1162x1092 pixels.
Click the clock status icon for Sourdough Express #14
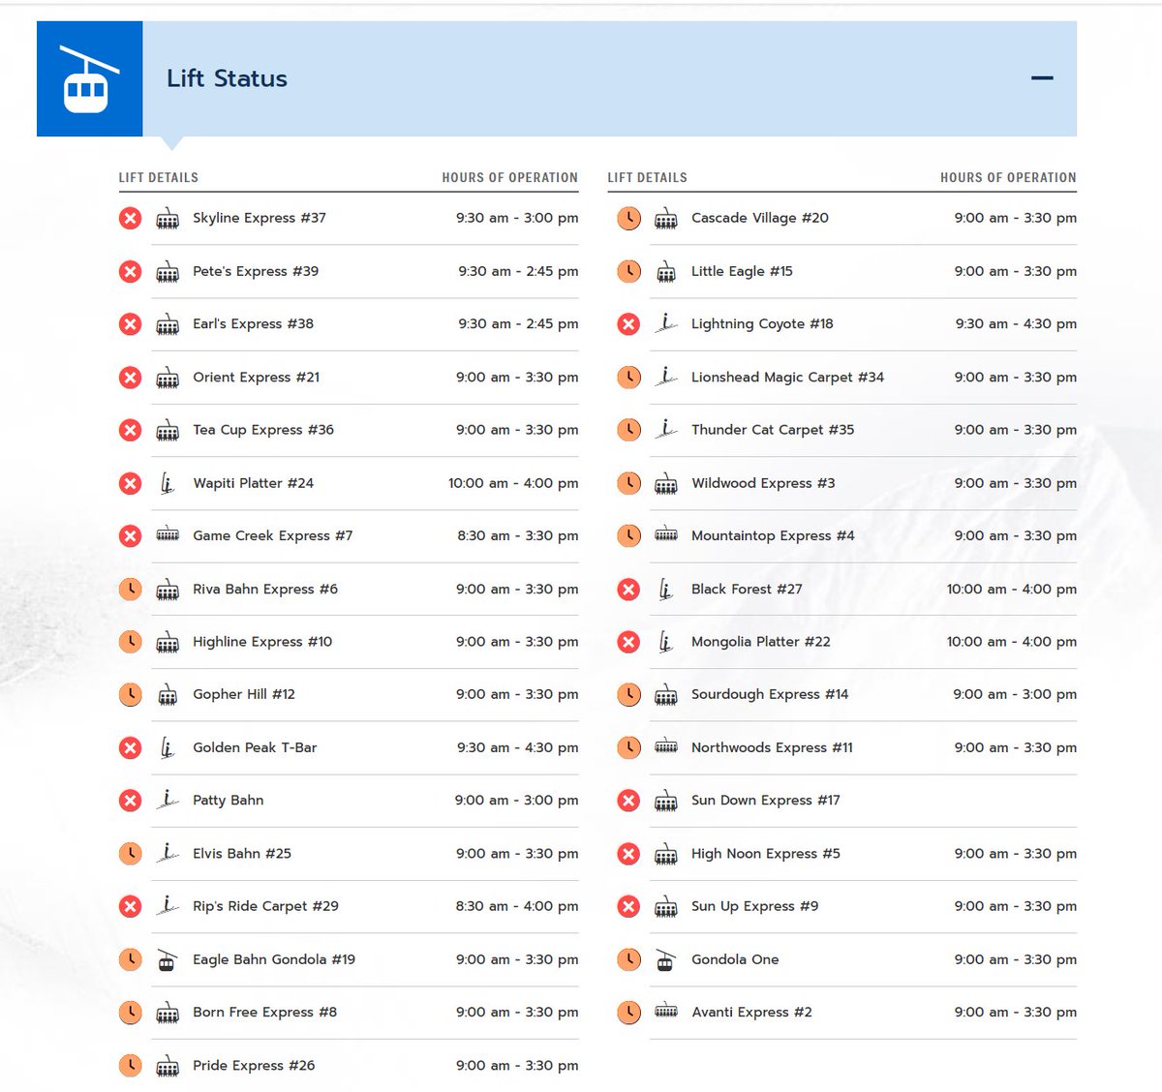tap(628, 695)
